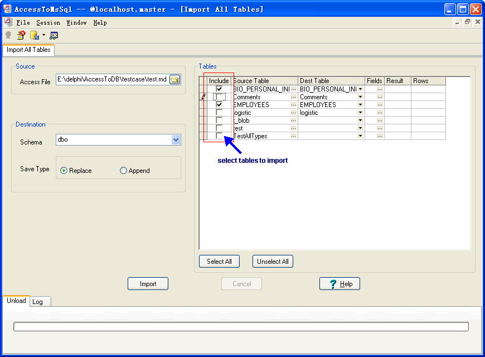
Task: Click ellipsis beside EMPLOYEES source table
Action: (x=293, y=105)
